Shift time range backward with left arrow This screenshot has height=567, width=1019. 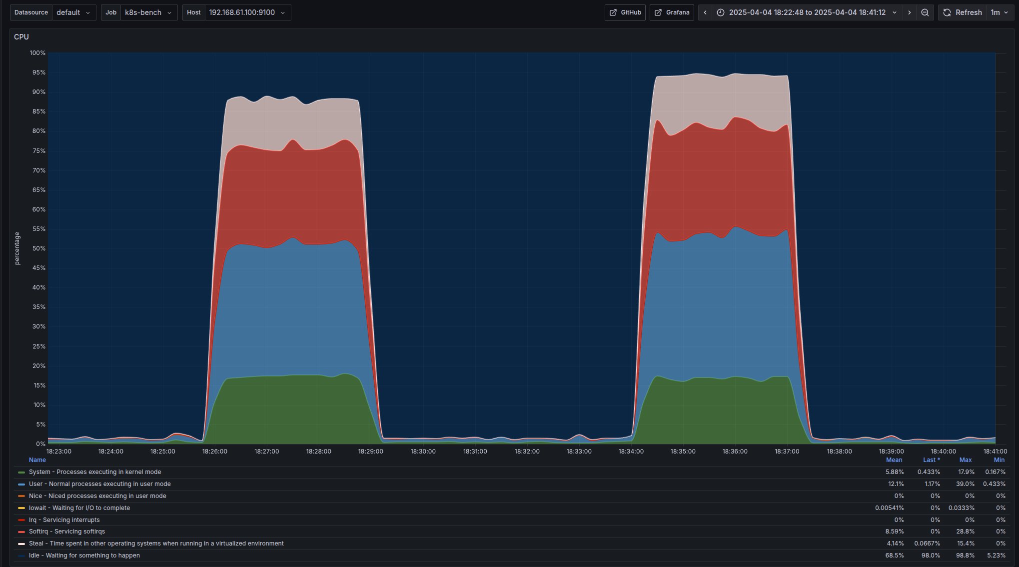point(704,12)
